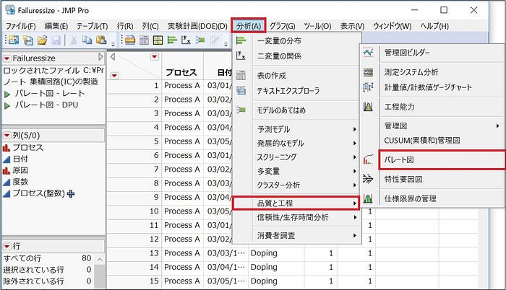Open the ファイル(F) menu
Screen dimensions: 506x290
(x=21, y=26)
